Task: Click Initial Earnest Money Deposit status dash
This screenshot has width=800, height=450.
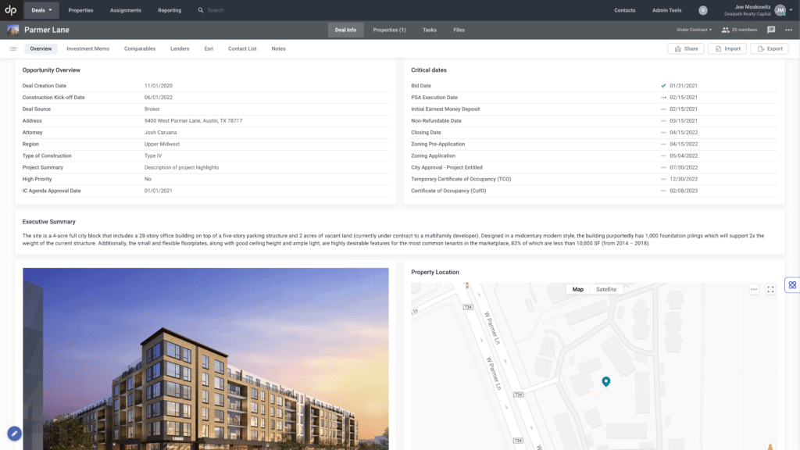Action: 663,109
